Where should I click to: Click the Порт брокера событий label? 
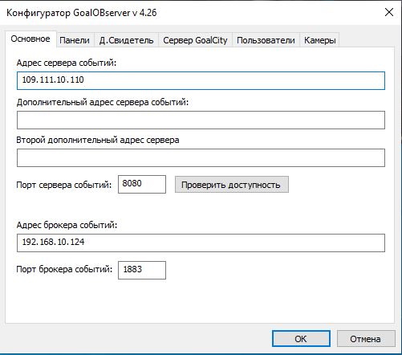point(64,269)
